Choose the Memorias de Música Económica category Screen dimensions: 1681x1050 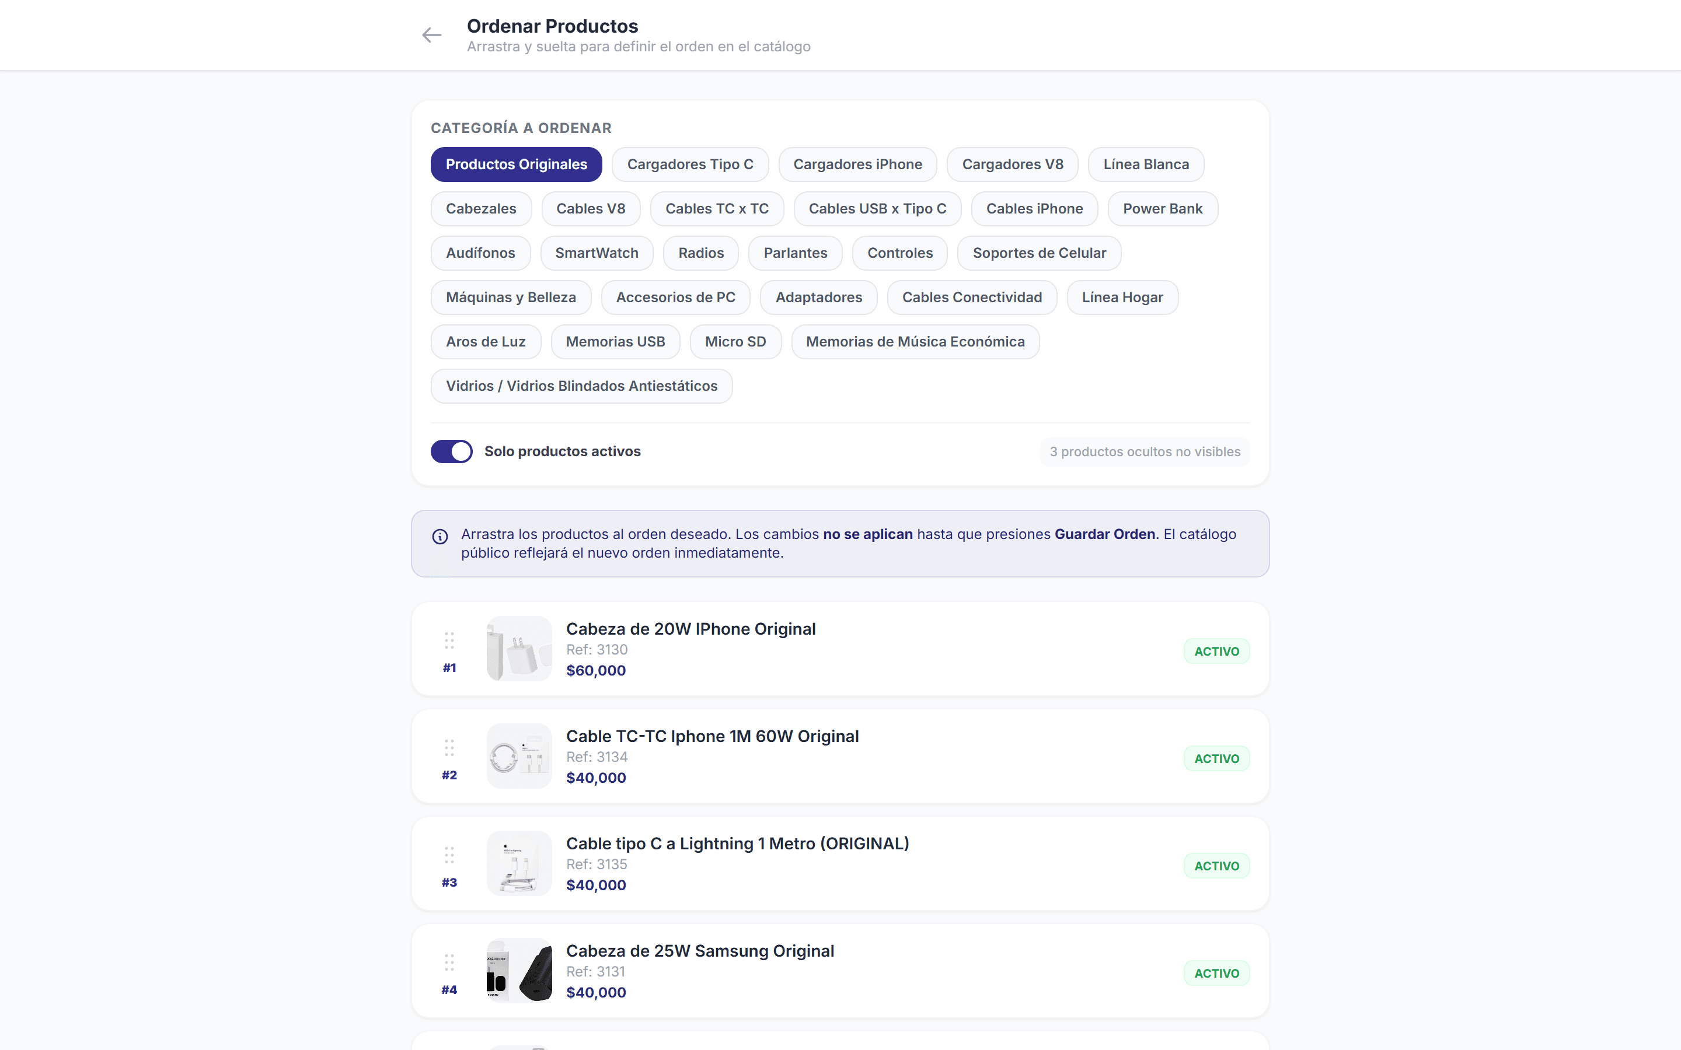(x=915, y=342)
